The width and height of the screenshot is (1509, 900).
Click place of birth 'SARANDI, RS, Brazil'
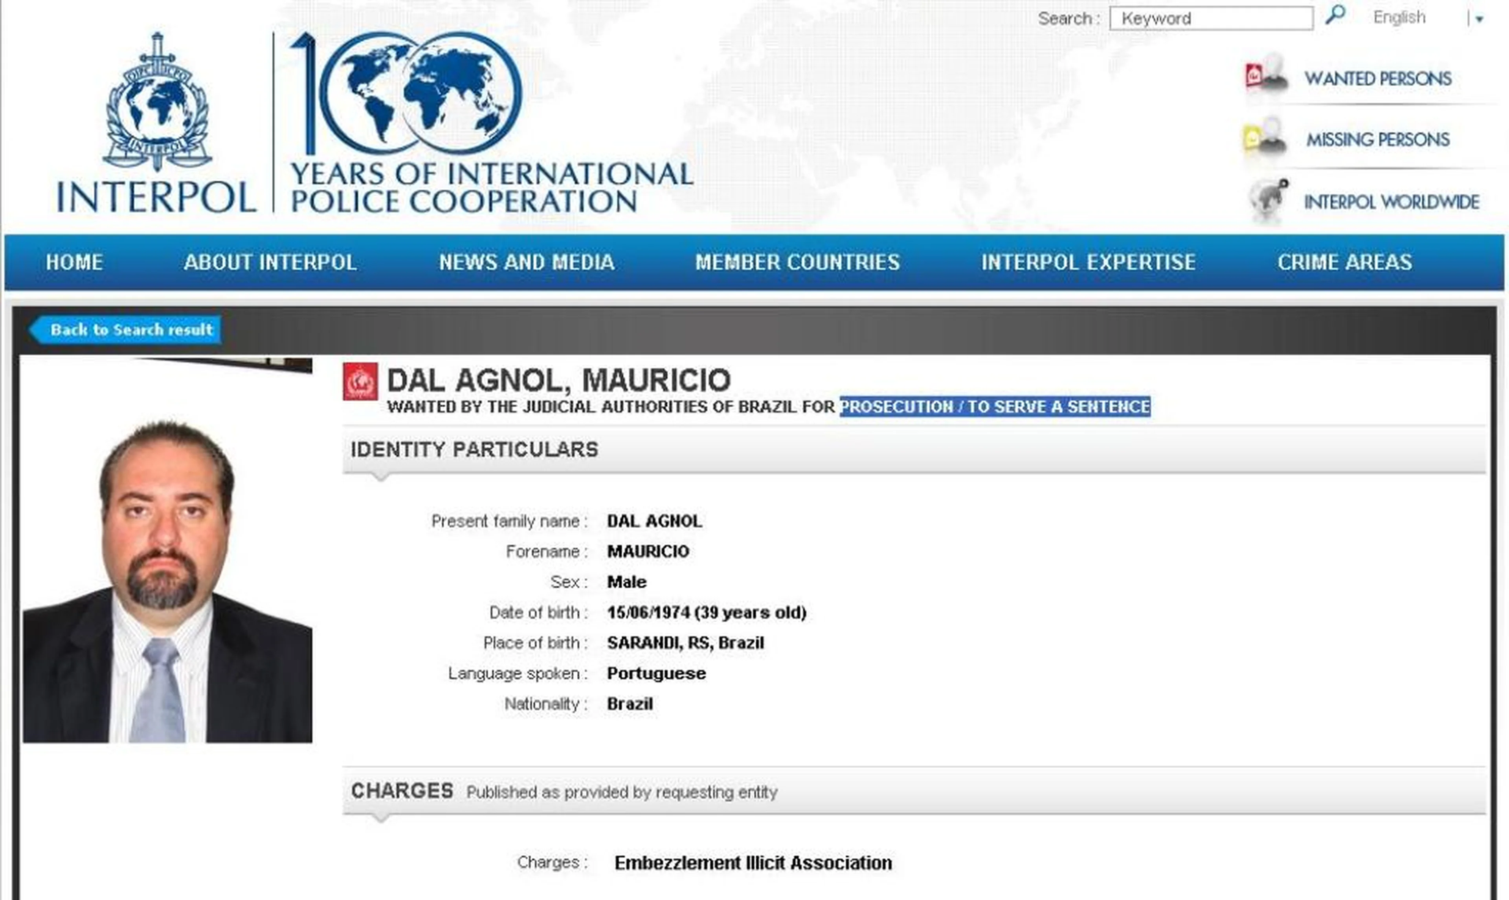pos(685,643)
